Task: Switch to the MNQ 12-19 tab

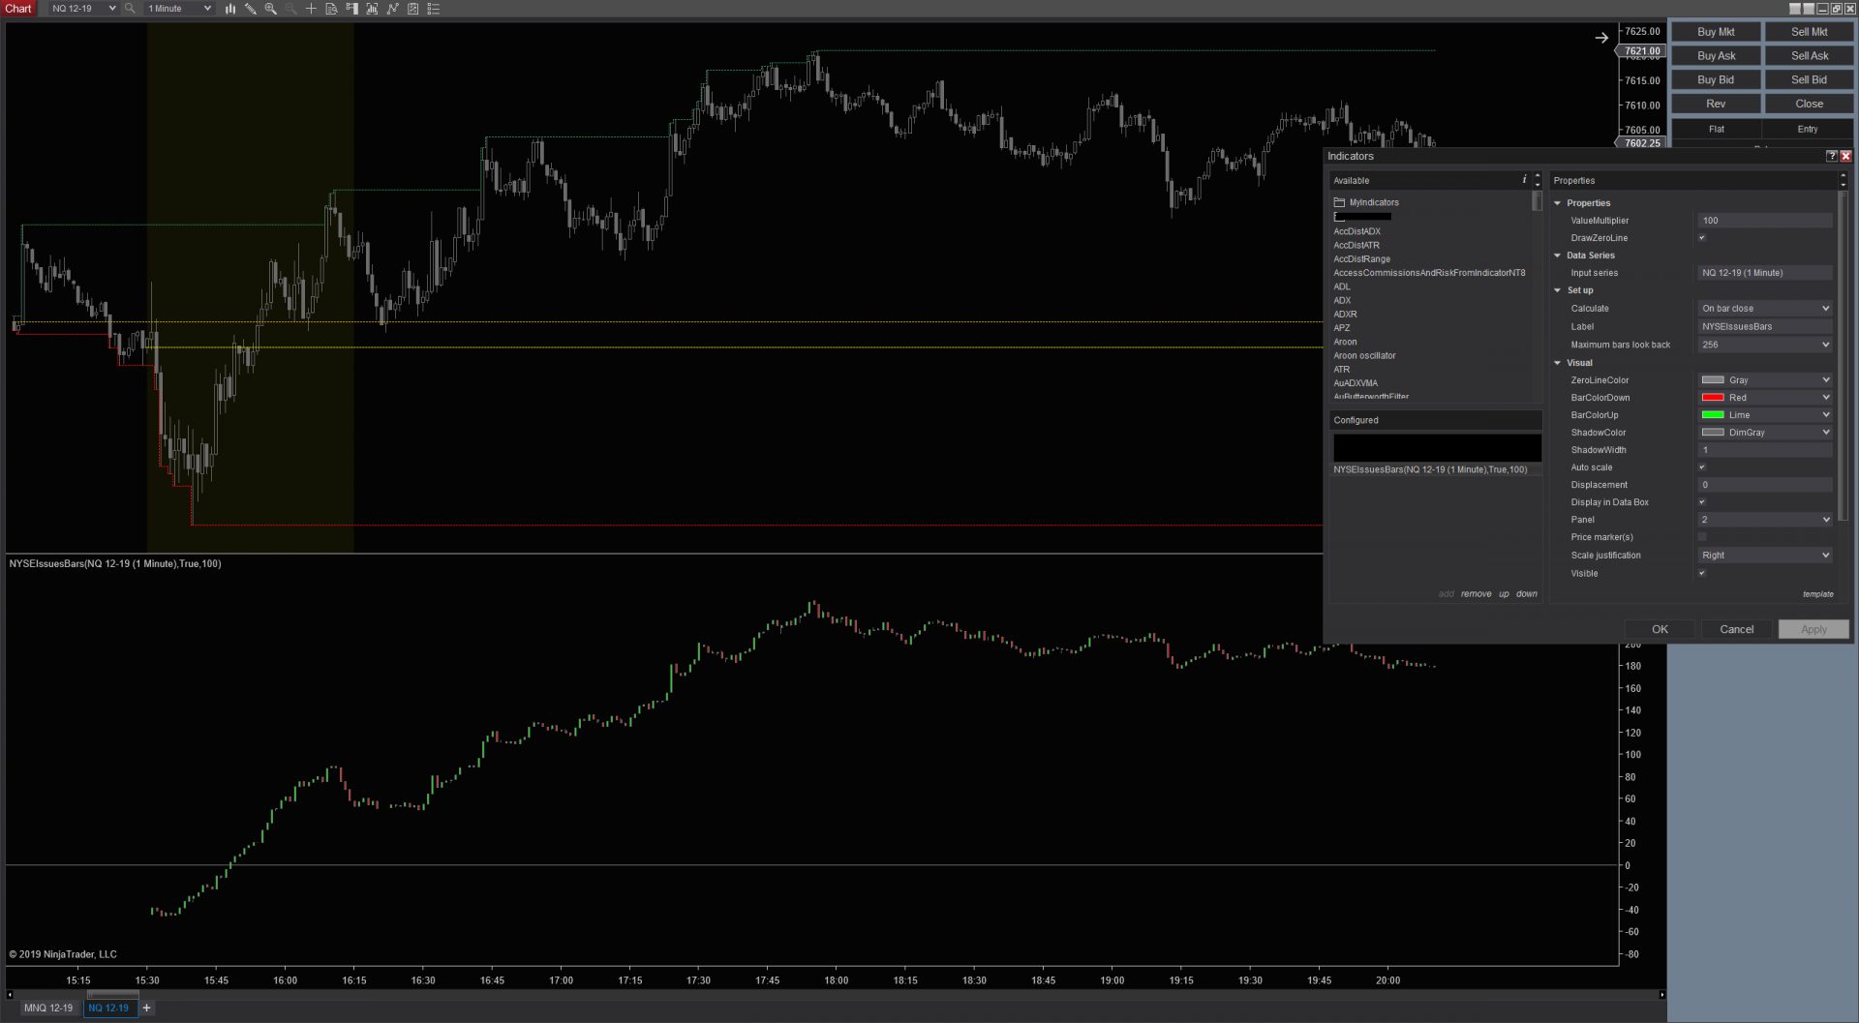Action: pyautogui.click(x=48, y=1008)
